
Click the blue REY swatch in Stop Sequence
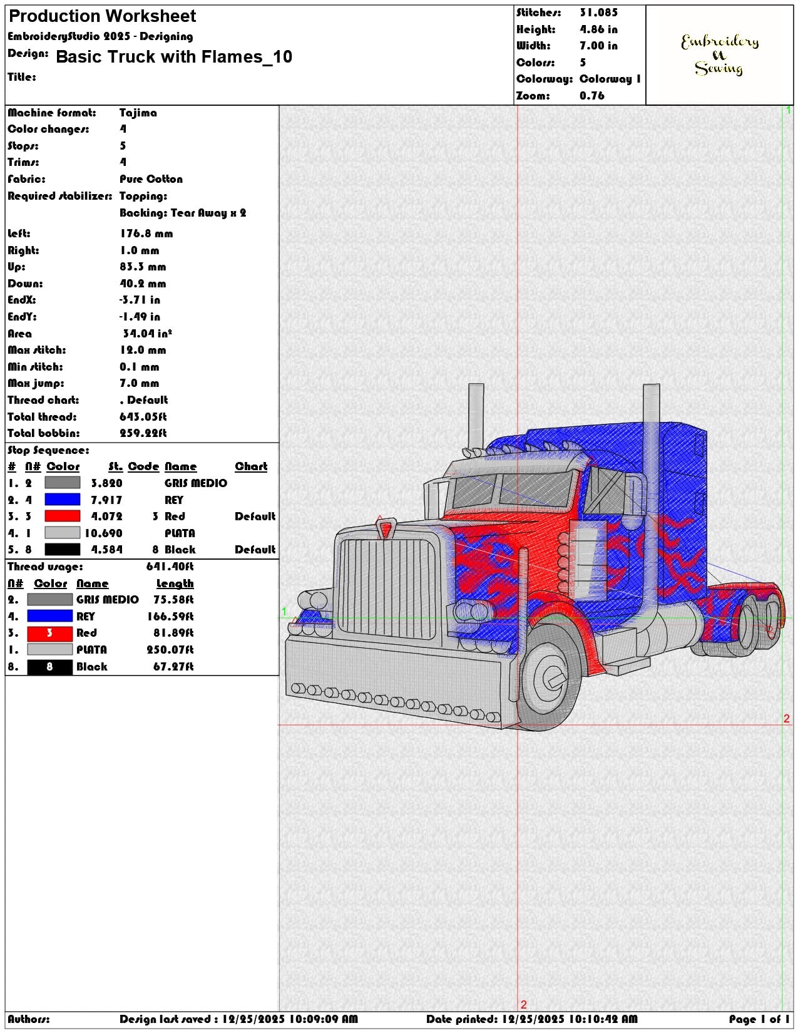pos(63,500)
